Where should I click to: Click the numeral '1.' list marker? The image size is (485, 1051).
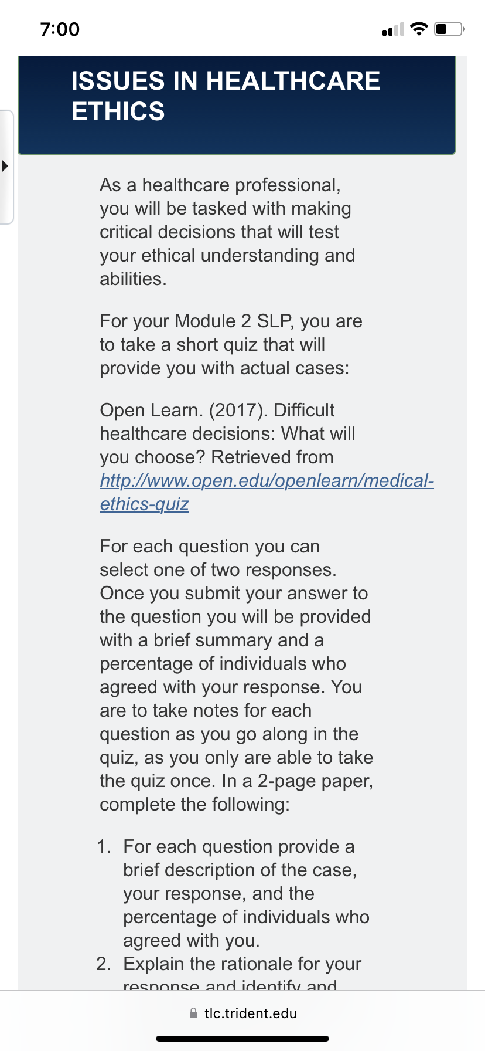[104, 846]
